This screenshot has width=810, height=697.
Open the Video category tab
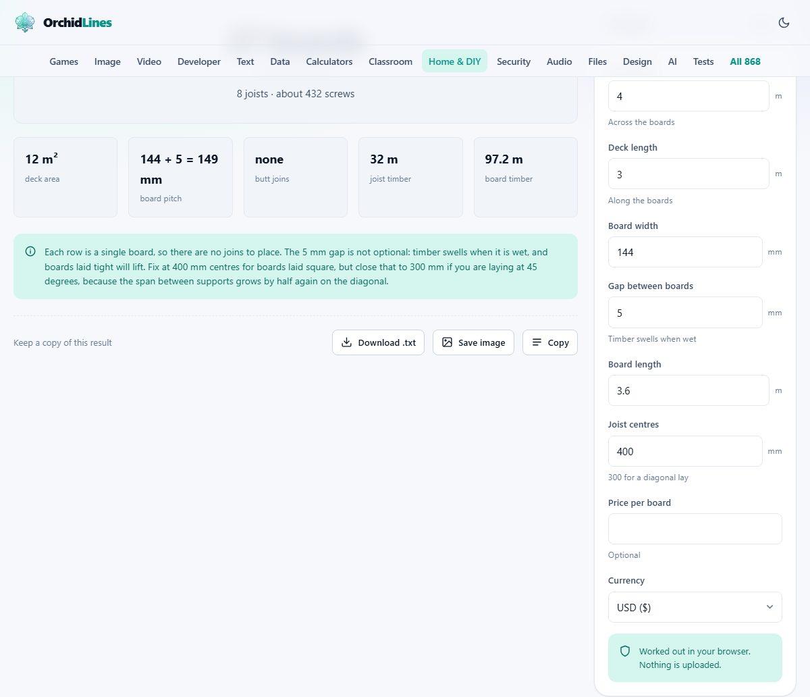tap(149, 61)
